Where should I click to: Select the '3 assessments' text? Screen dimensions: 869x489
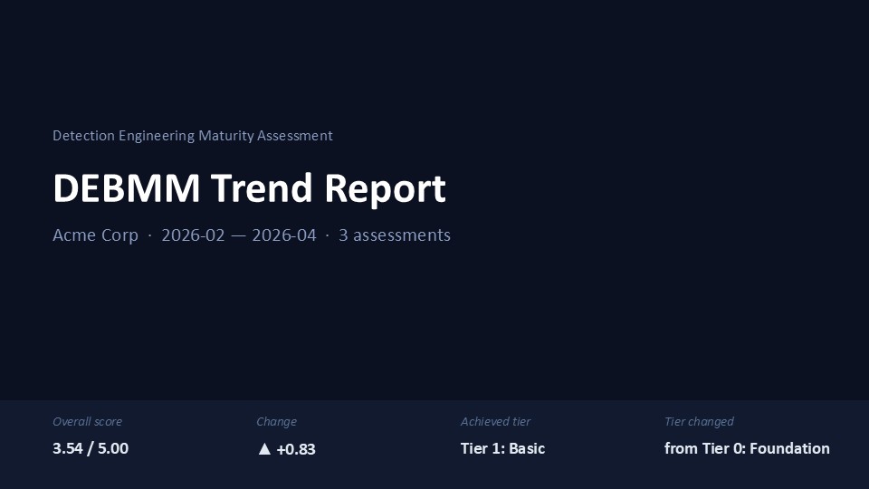395,235
